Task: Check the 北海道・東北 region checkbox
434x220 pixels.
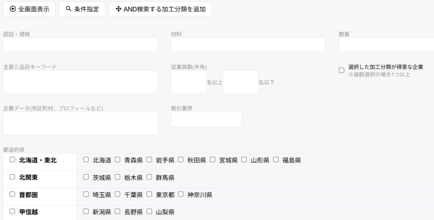Action: 12,159
